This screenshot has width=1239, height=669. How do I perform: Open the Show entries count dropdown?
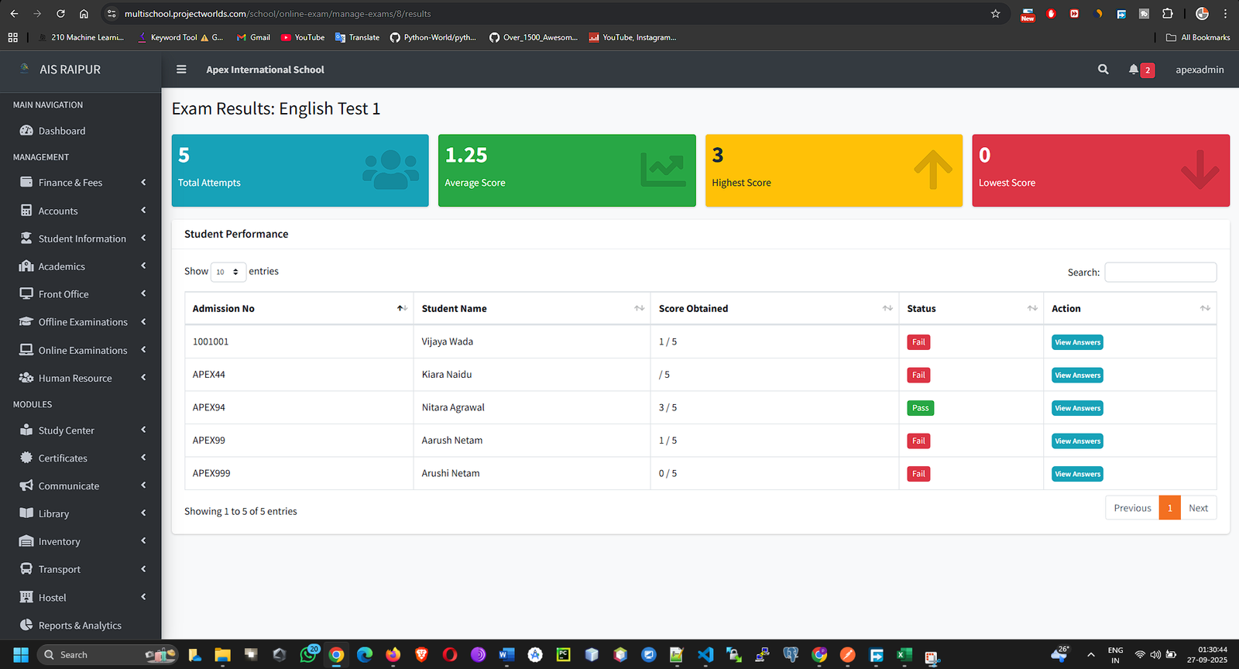[x=228, y=272]
